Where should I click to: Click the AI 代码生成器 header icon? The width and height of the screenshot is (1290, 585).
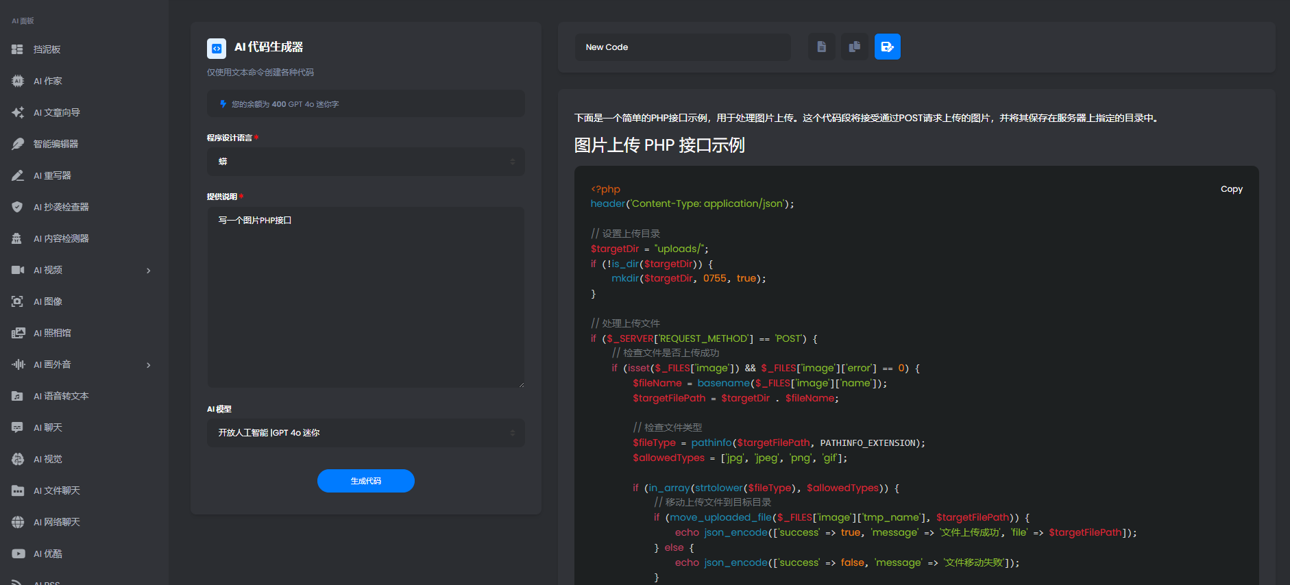[217, 48]
